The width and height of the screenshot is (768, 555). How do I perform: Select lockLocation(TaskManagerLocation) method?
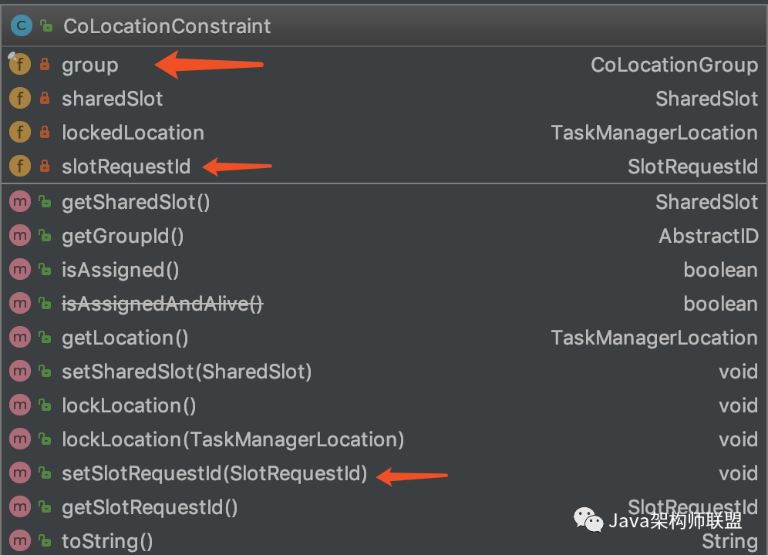tap(233, 439)
